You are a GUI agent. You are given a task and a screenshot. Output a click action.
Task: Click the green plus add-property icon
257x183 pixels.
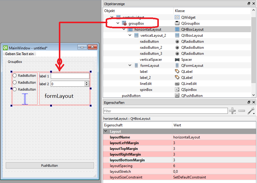[x=232, y=111]
